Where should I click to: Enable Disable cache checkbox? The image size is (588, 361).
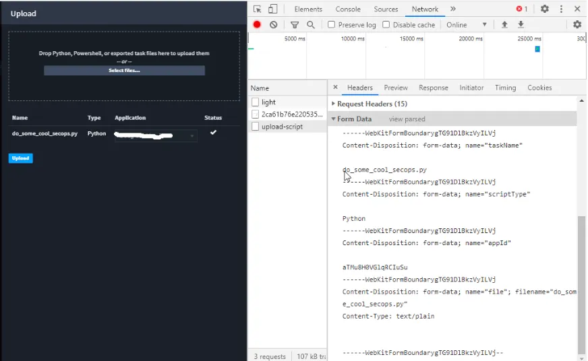point(386,25)
